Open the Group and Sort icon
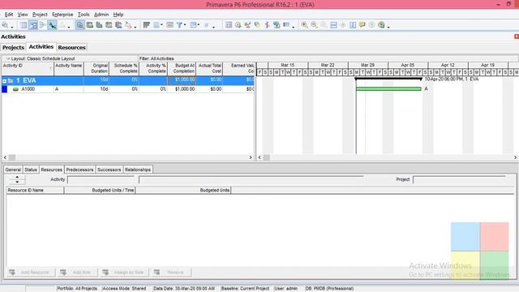This screenshot has width=519, height=292. pyautogui.click(x=193, y=25)
